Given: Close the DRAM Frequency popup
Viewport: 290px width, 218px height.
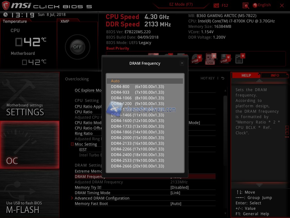Looking at the screenshot, I should [182, 63].
